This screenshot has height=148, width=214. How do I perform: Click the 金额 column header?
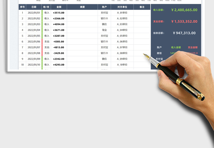tap(59, 7)
